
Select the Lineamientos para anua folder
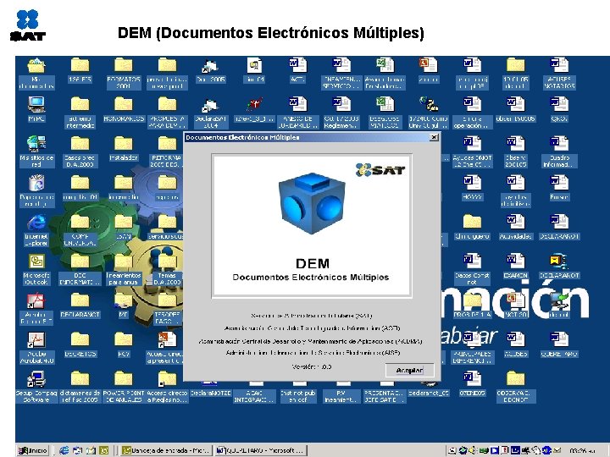tap(124, 269)
